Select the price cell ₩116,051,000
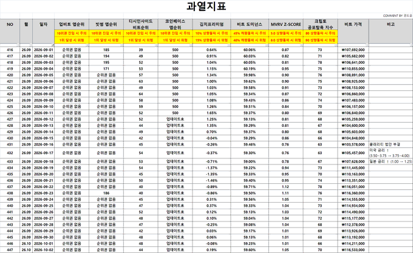This screenshot has width=413, height=253. [x=353, y=187]
